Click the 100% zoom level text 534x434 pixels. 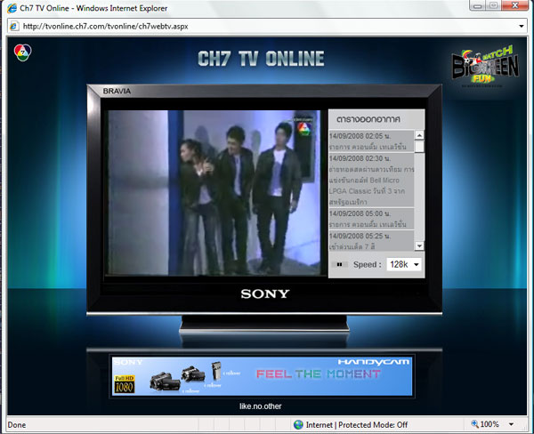(x=489, y=424)
